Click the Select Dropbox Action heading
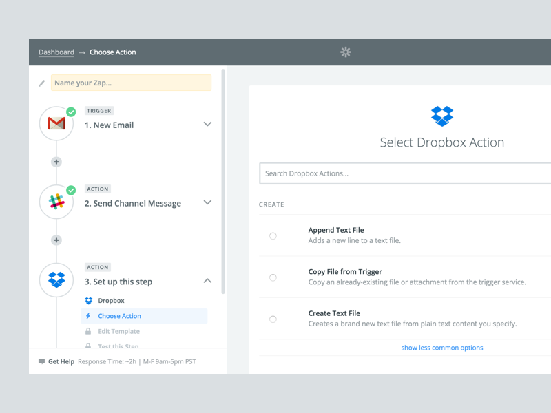 [x=442, y=142]
